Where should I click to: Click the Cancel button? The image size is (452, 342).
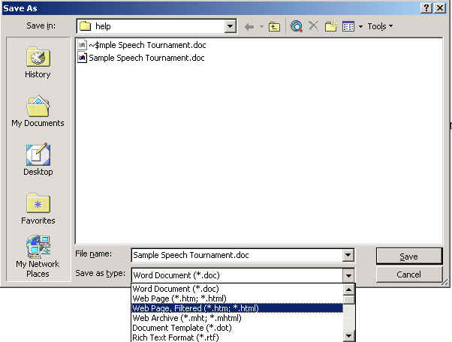[408, 274]
